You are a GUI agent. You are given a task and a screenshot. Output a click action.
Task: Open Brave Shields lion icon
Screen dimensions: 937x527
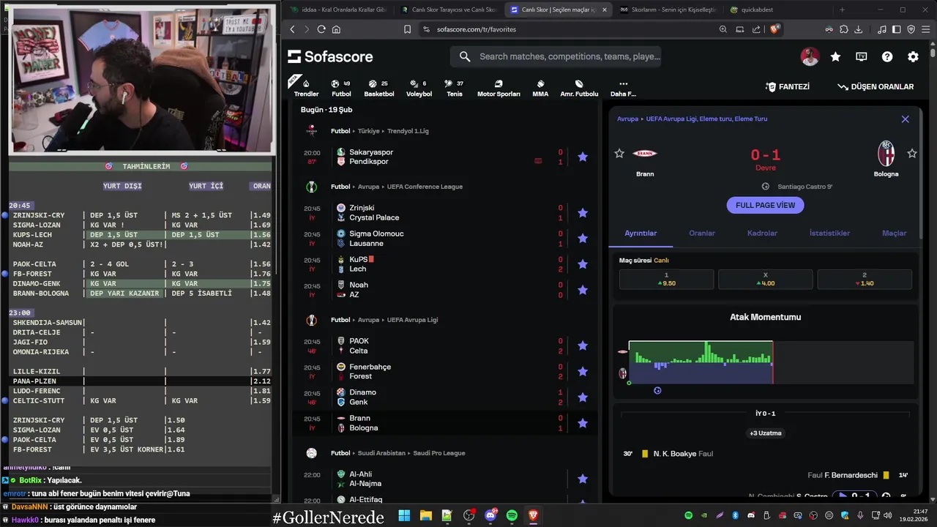tap(774, 29)
